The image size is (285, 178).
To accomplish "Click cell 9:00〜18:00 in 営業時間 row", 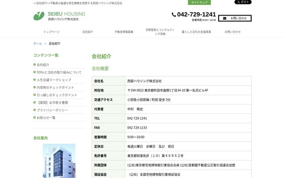I will 188,137.
